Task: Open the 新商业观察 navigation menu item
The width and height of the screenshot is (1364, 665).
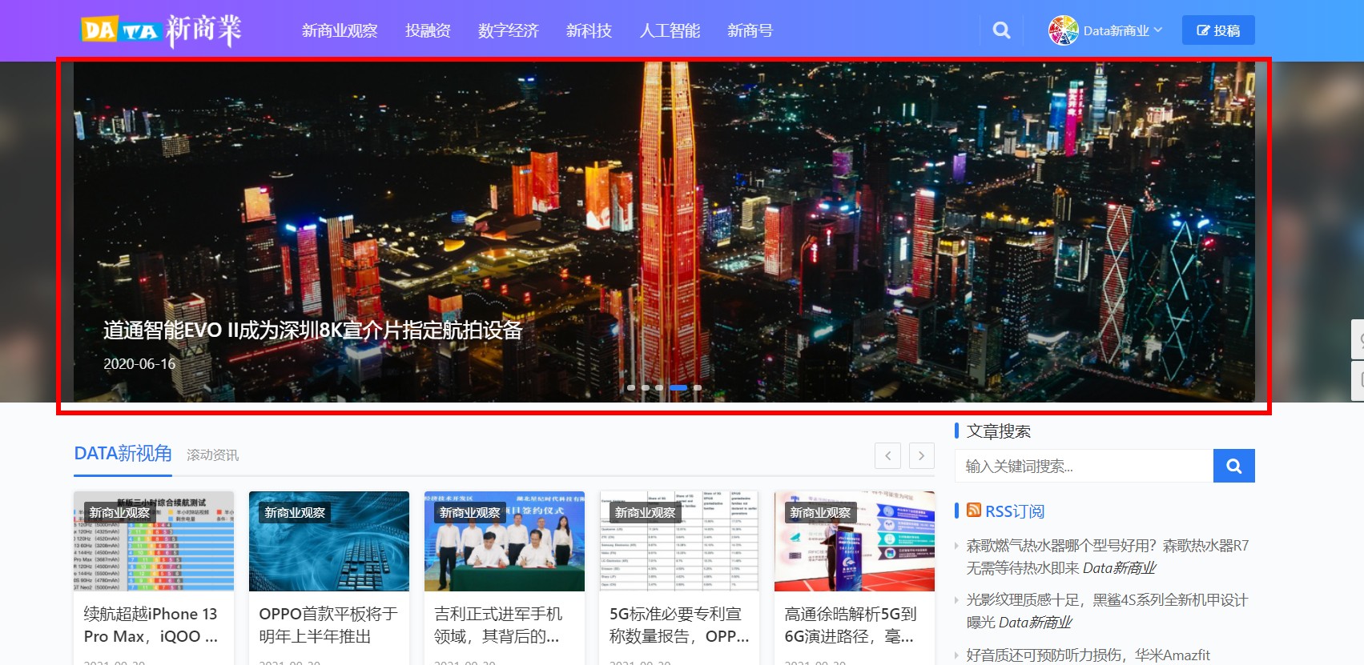Action: coord(340,30)
